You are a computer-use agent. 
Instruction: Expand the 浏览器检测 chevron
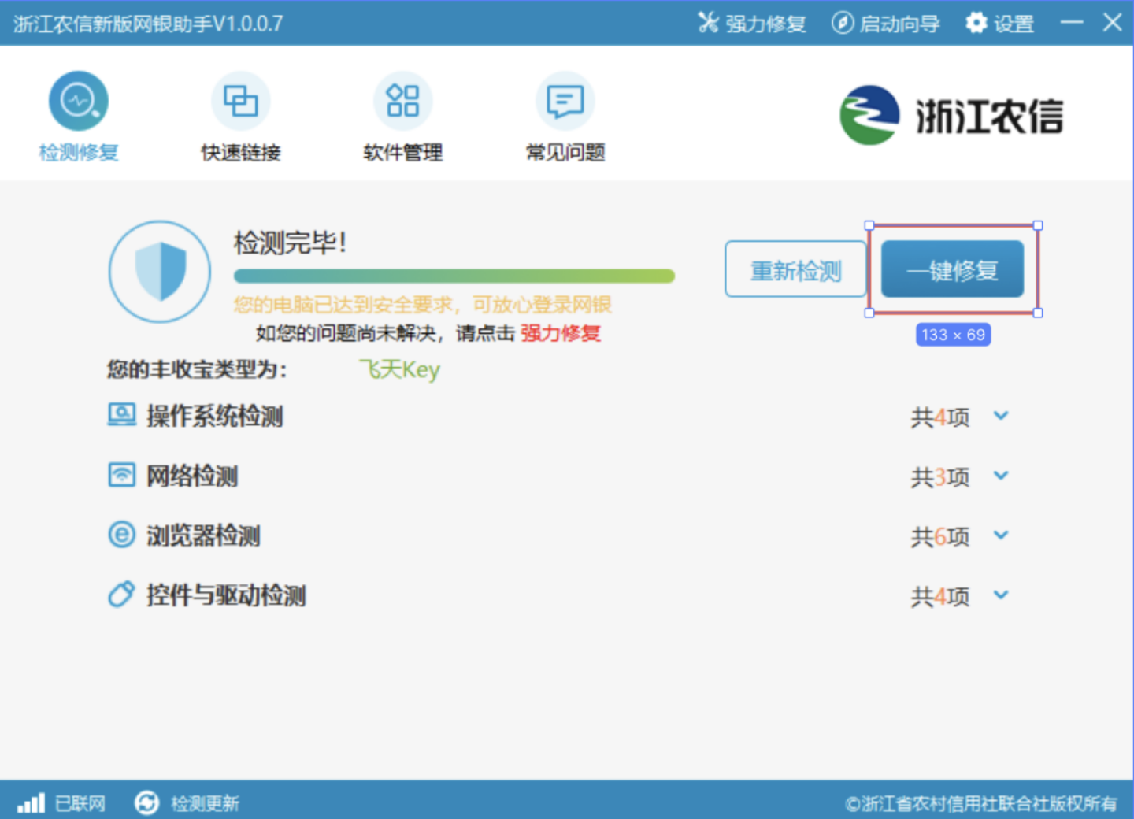[1001, 535]
